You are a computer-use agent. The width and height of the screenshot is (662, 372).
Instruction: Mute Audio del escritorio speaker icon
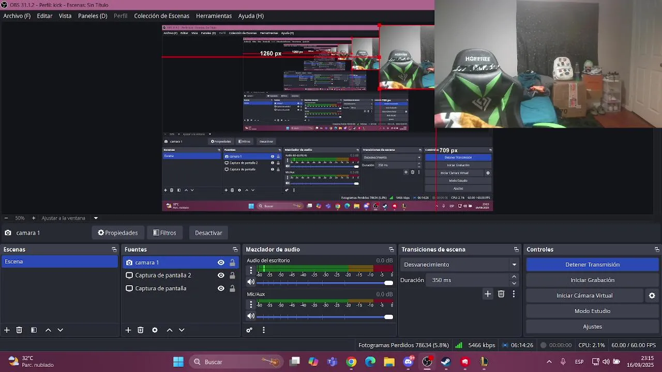point(251,282)
